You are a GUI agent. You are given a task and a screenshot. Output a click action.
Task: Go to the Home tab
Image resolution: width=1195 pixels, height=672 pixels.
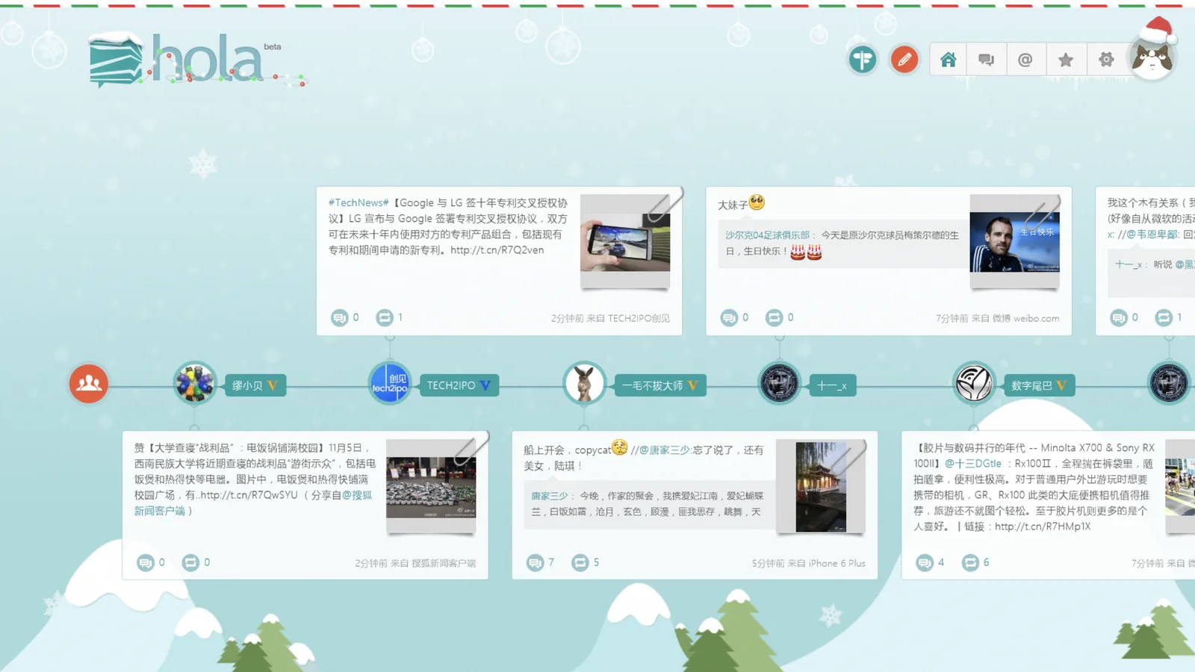(949, 60)
